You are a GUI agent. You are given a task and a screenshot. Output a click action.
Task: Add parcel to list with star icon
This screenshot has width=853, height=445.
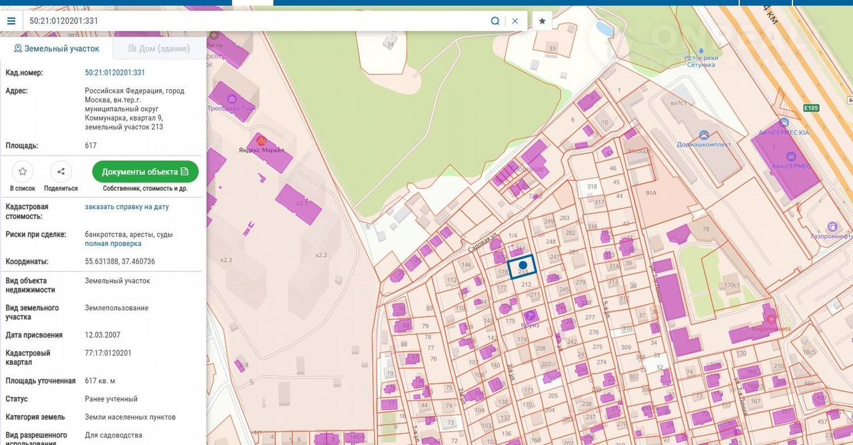pos(23,172)
